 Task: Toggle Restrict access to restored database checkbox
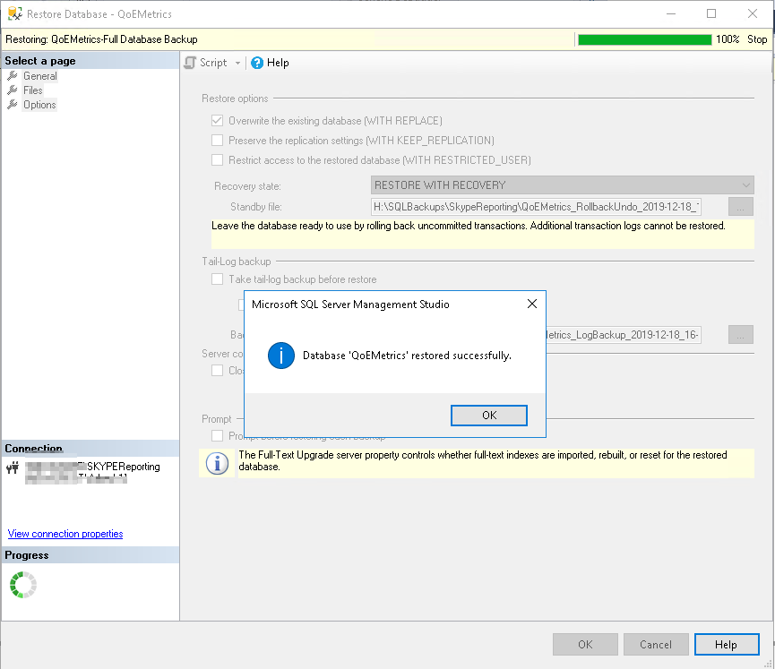tap(217, 160)
